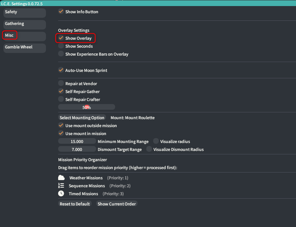Click the clock icon for Timed Missions
This screenshot has height=227, width=296.
(x=61, y=194)
